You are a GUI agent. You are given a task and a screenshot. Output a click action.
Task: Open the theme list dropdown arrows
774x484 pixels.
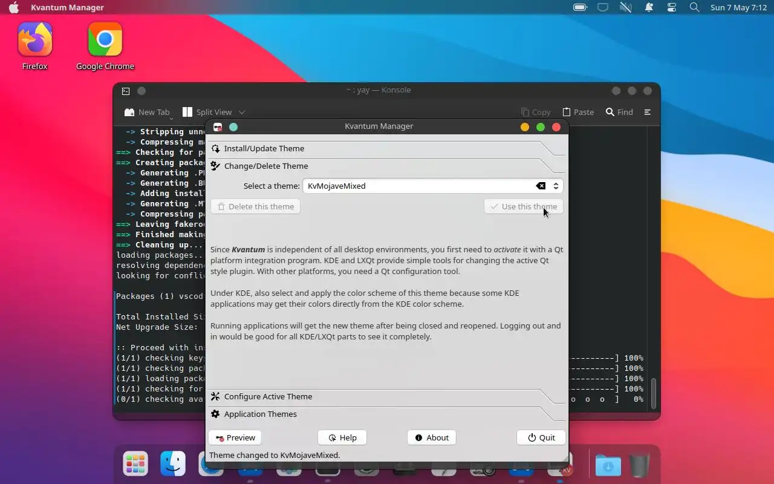tap(556, 186)
